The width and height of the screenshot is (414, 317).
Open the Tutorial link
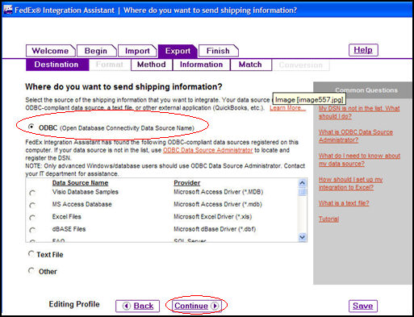(x=328, y=219)
